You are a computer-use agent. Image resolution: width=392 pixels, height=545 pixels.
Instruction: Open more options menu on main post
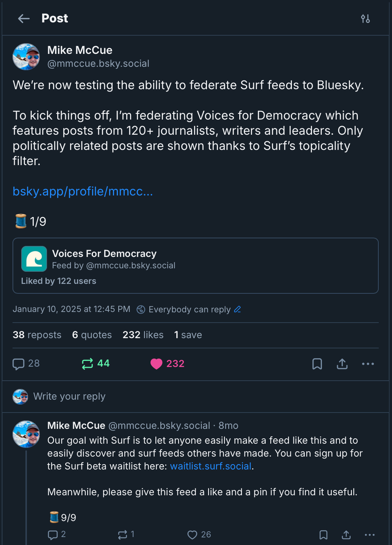pyautogui.click(x=368, y=364)
